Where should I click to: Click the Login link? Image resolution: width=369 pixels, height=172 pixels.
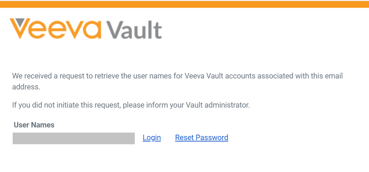click(152, 138)
